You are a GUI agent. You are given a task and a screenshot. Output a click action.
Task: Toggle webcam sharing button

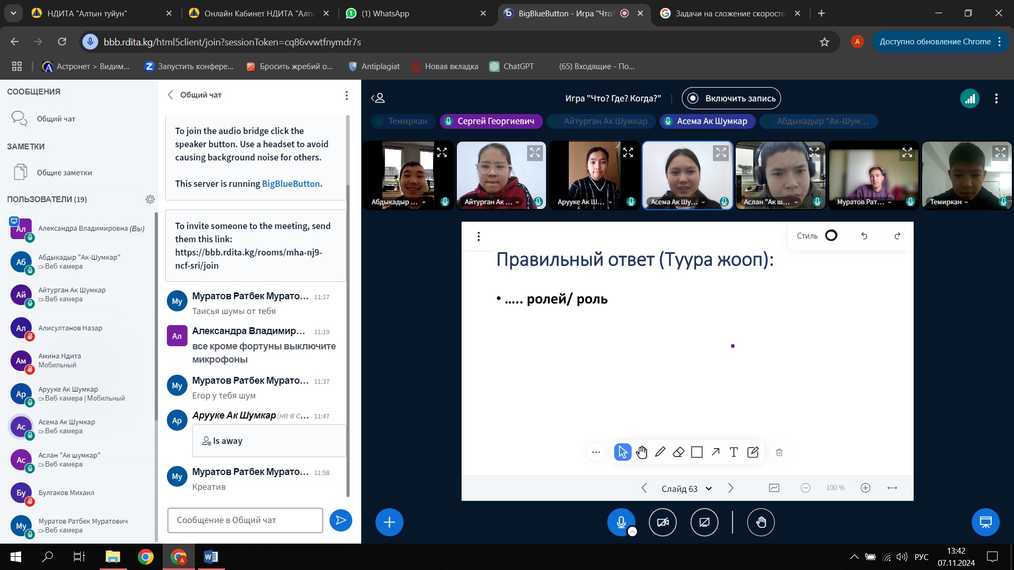(662, 522)
